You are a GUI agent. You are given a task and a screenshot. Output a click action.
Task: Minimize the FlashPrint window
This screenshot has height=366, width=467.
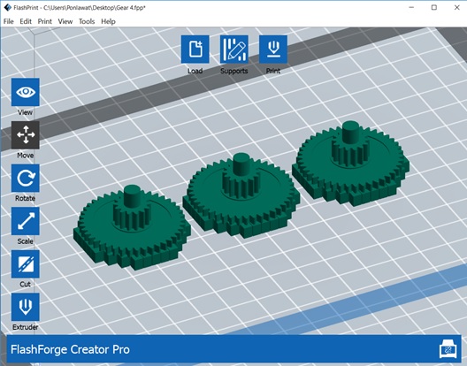(x=411, y=7)
